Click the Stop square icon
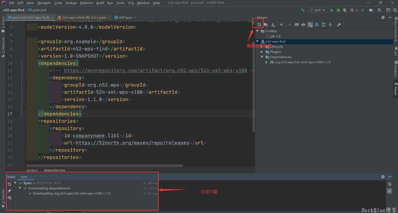The height and width of the screenshot is (213, 398). coord(362,10)
